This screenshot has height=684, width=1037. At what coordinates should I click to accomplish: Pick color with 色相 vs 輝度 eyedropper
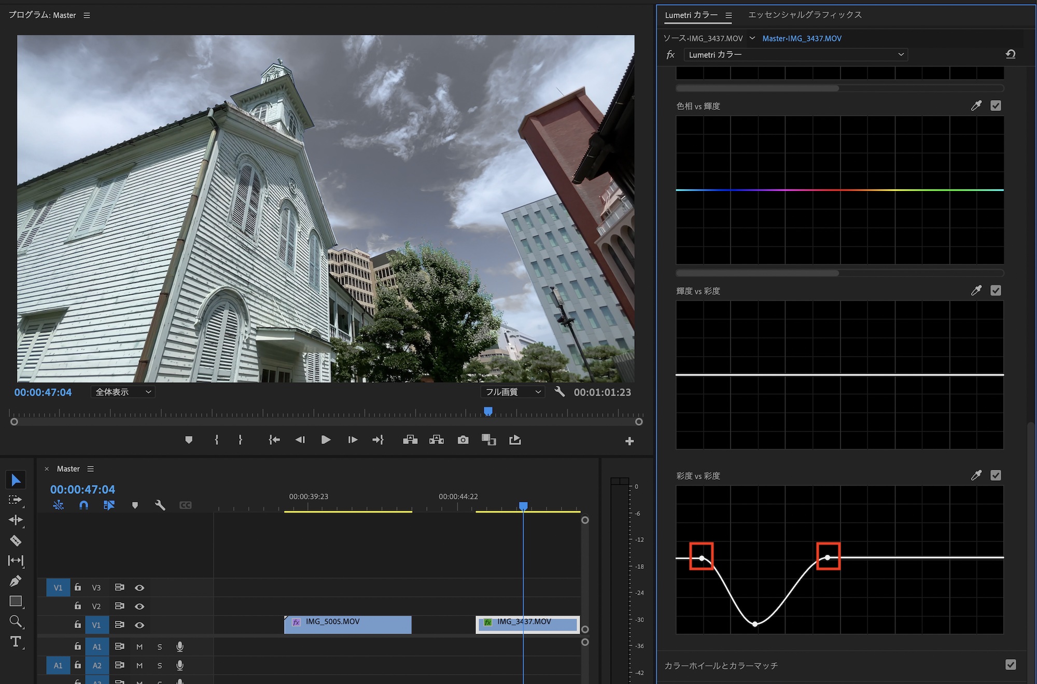(976, 106)
